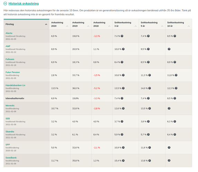Select Futur Pension 2019 value 33,7 %

[x=76, y=75]
